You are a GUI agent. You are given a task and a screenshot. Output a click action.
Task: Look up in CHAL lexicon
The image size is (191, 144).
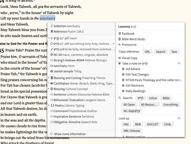coord(168,124)
